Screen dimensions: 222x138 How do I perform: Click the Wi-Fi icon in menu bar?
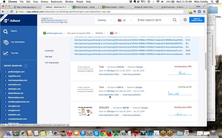click(x=158, y=2)
